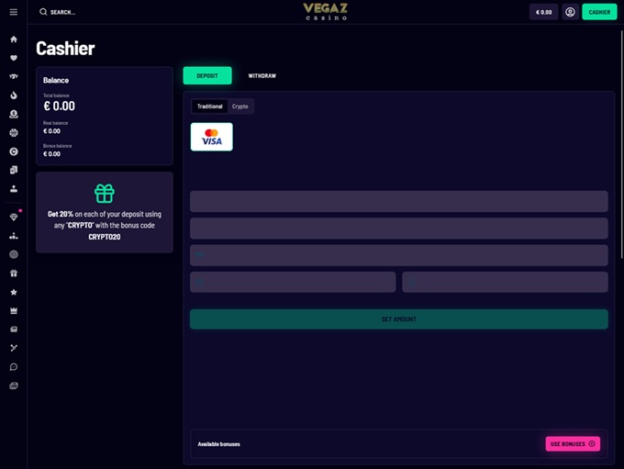Switch to the Traditional payment option
Screen dimensions: 624x469
coord(209,106)
